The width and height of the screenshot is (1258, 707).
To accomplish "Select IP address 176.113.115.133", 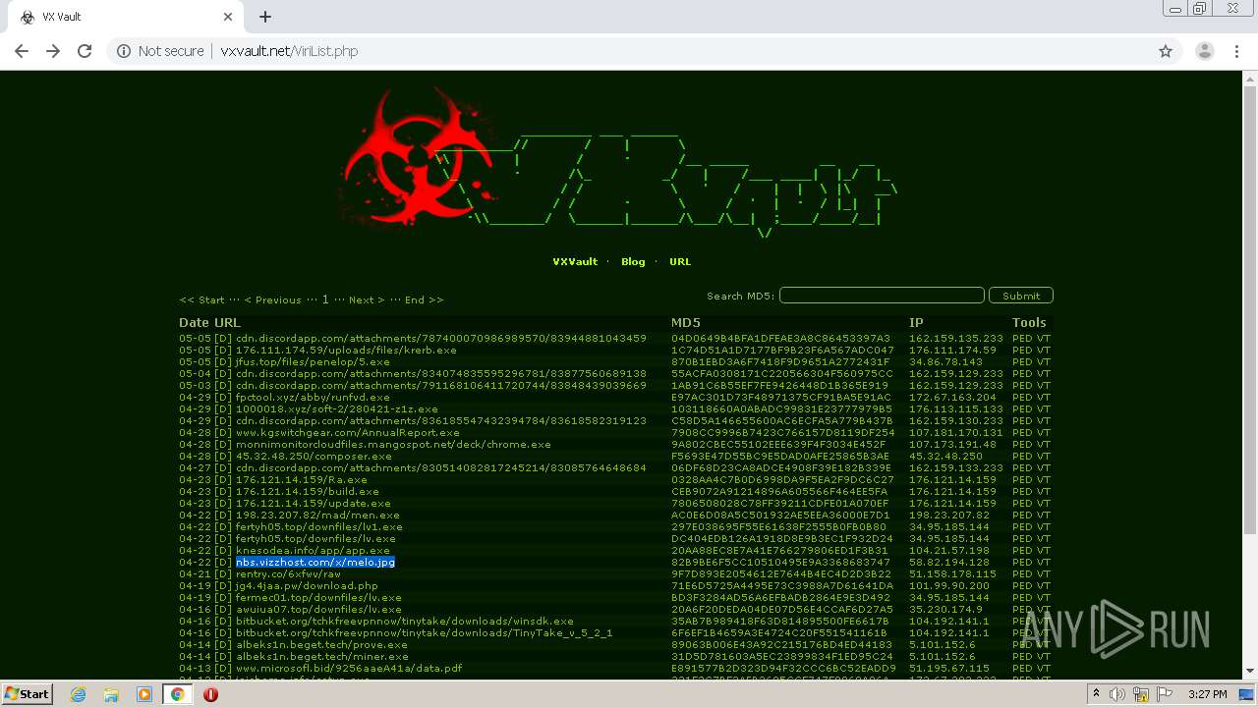I will pyautogui.click(x=956, y=409).
